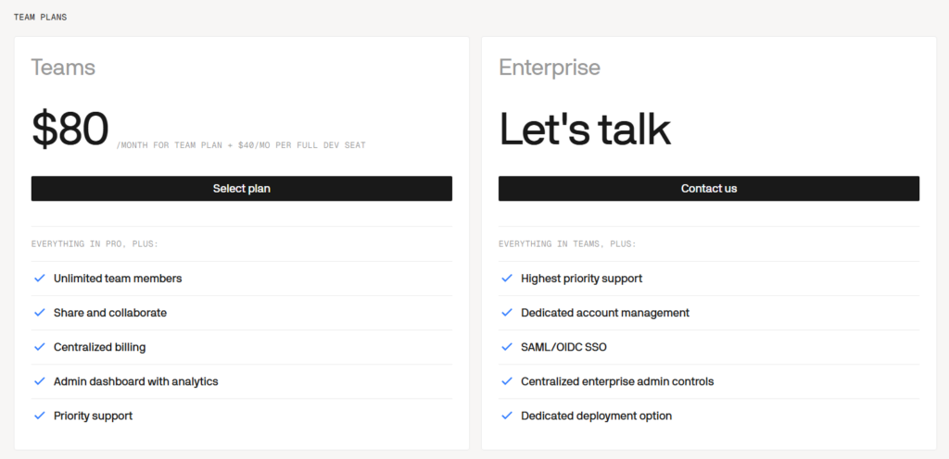Image resolution: width=949 pixels, height=459 pixels.
Task: Click the Teams plan title
Action: (x=64, y=67)
